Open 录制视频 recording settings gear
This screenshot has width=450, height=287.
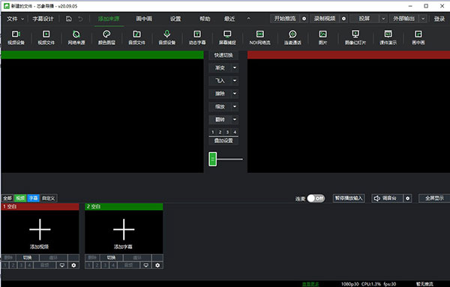[x=343, y=19]
